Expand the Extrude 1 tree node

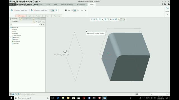11,38
